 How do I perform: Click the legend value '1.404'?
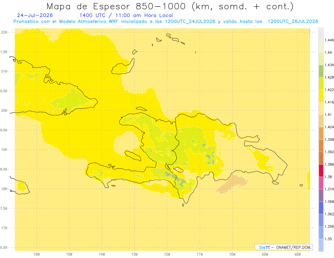point(330,127)
